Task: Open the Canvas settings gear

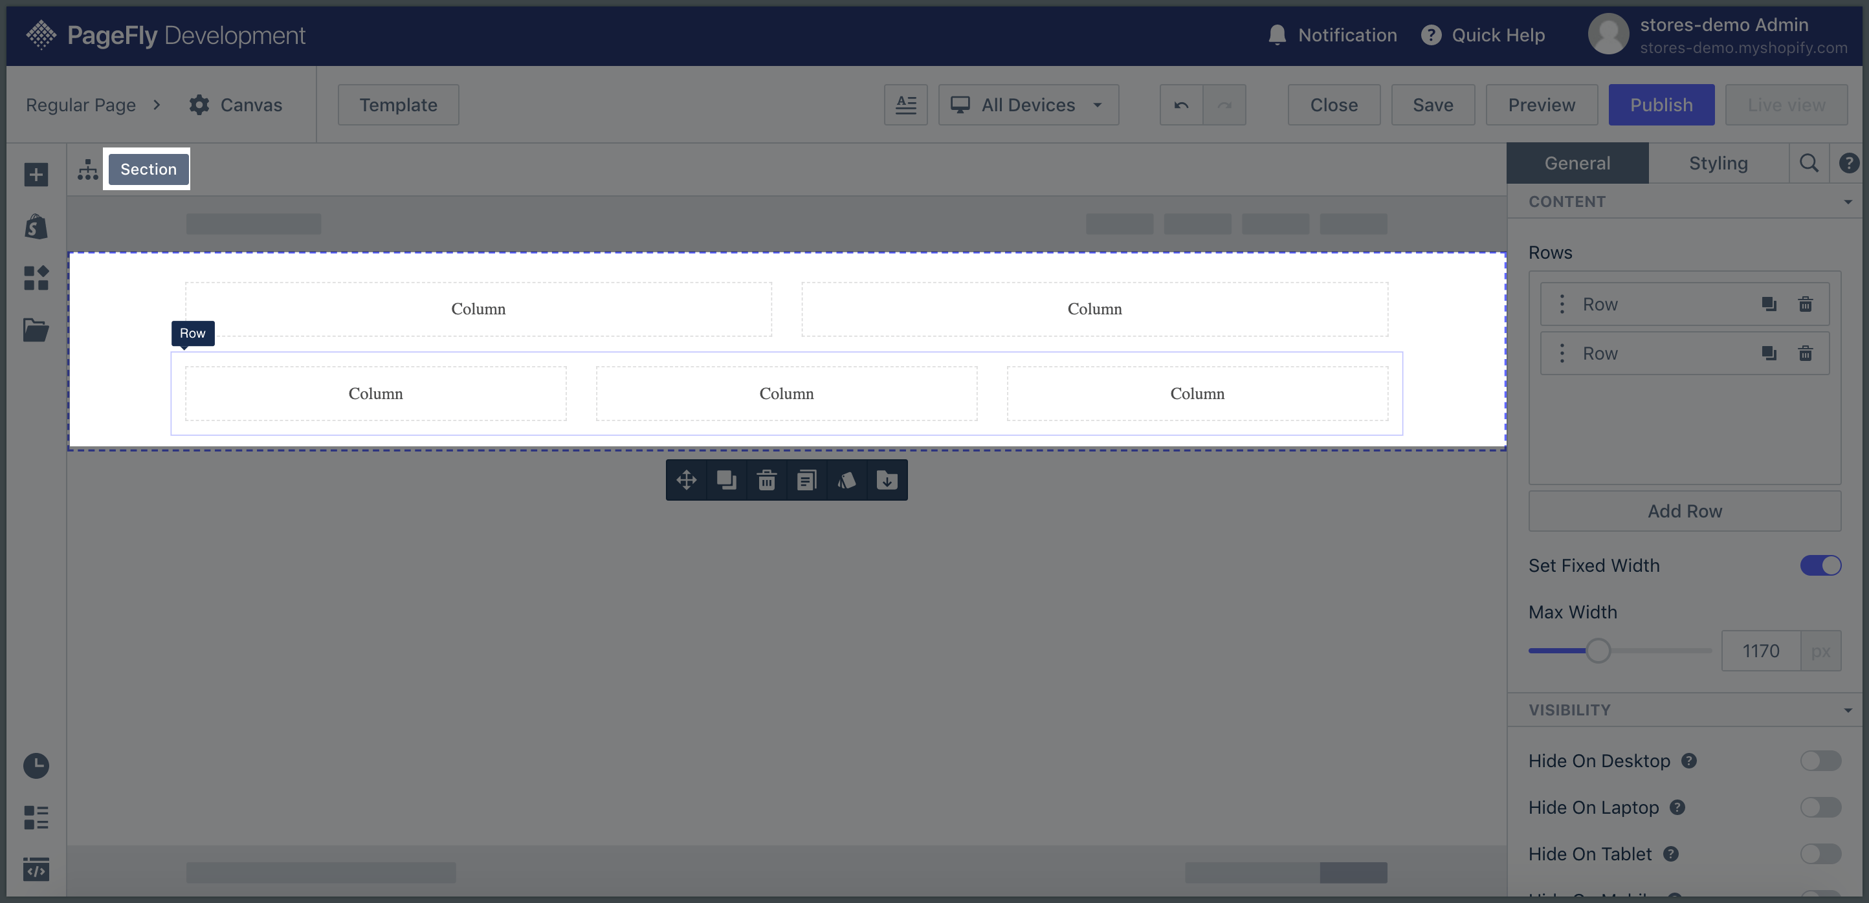Action: tap(199, 104)
